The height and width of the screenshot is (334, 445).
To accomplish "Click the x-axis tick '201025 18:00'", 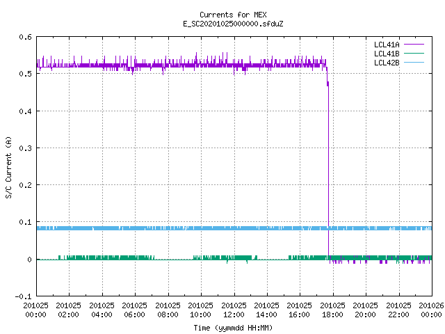I will coord(332,310).
